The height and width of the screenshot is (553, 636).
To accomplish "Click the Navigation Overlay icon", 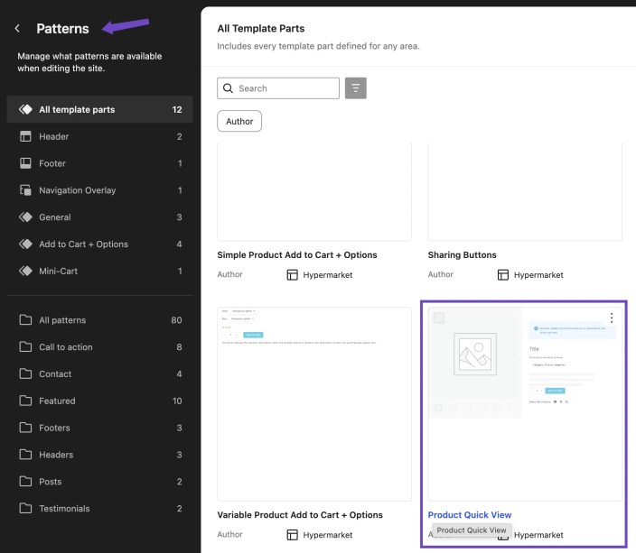I will click(x=25, y=190).
